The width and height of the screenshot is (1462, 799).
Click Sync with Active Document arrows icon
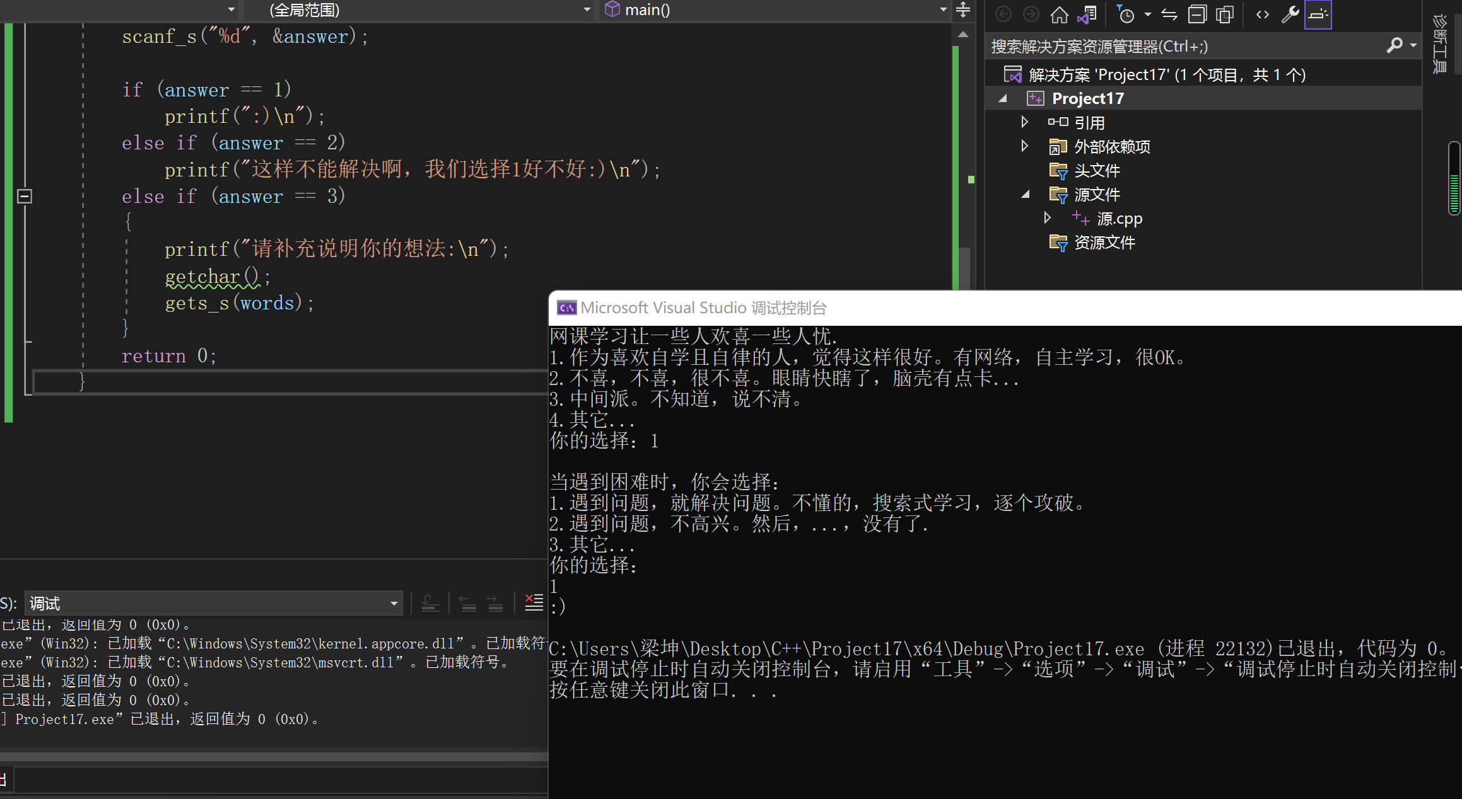[1169, 14]
